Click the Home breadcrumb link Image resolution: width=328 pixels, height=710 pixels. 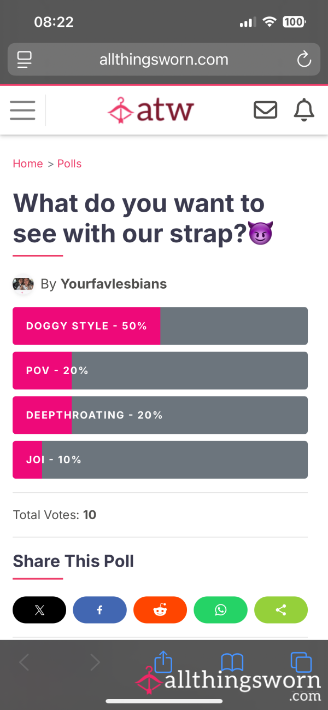tap(28, 164)
